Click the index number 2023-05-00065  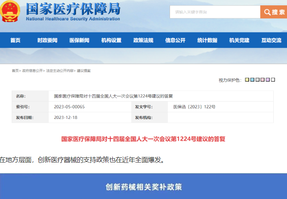[69, 107]
